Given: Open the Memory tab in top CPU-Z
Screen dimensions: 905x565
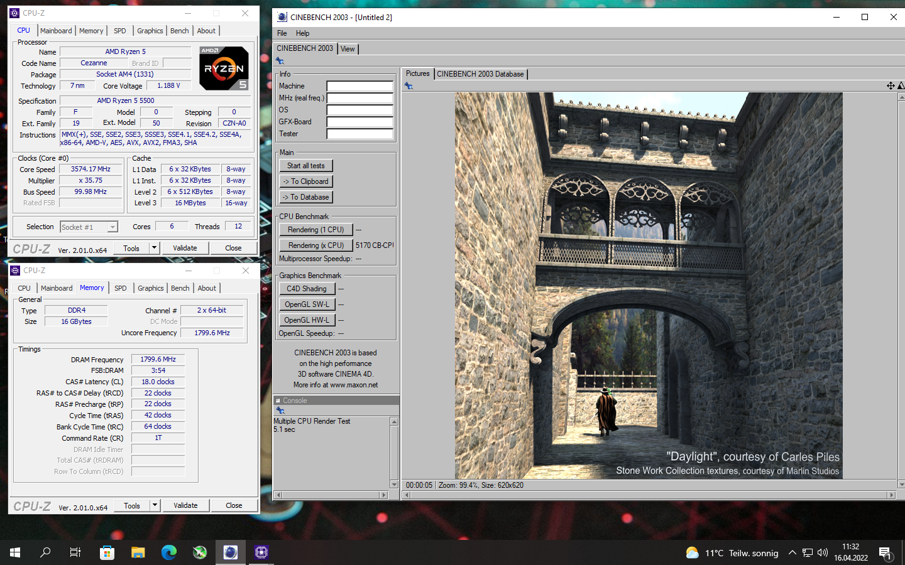Looking at the screenshot, I should [91, 31].
